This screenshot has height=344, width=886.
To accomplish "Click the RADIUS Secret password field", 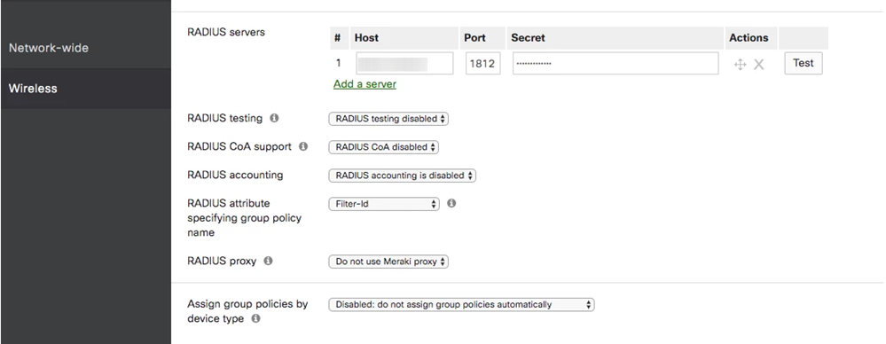I will (x=615, y=63).
